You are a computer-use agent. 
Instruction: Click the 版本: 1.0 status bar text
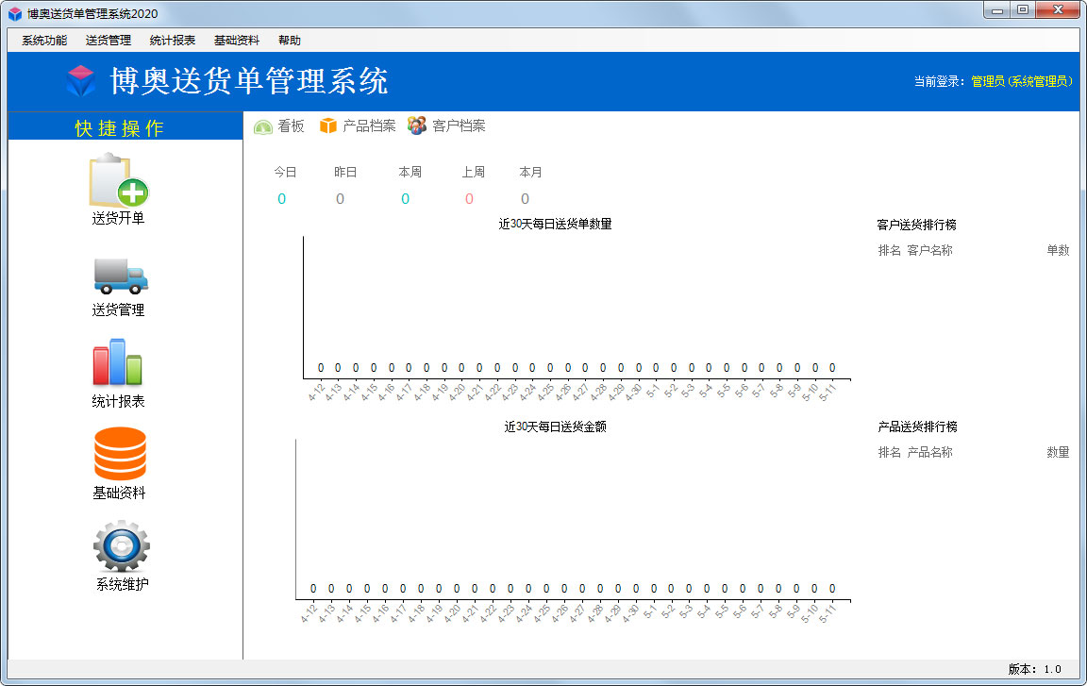click(1035, 669)
